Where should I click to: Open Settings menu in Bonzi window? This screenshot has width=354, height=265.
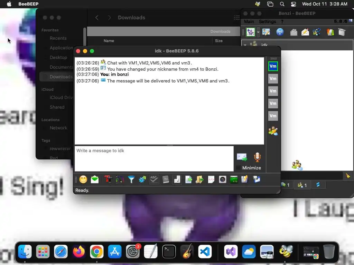(268, 22)
